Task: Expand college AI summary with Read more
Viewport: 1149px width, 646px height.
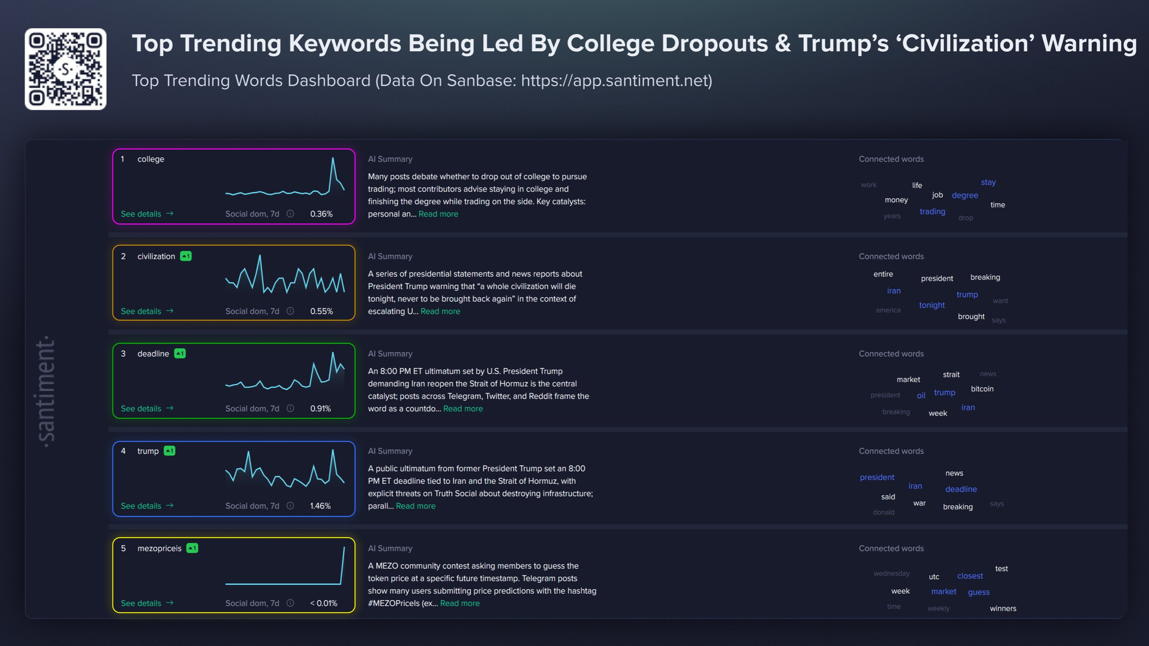Action: (438, 214)
